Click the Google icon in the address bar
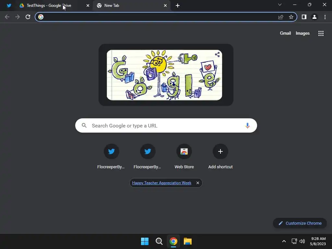The image size is (332, 249). pyautogui.click(x=41, y=17)
